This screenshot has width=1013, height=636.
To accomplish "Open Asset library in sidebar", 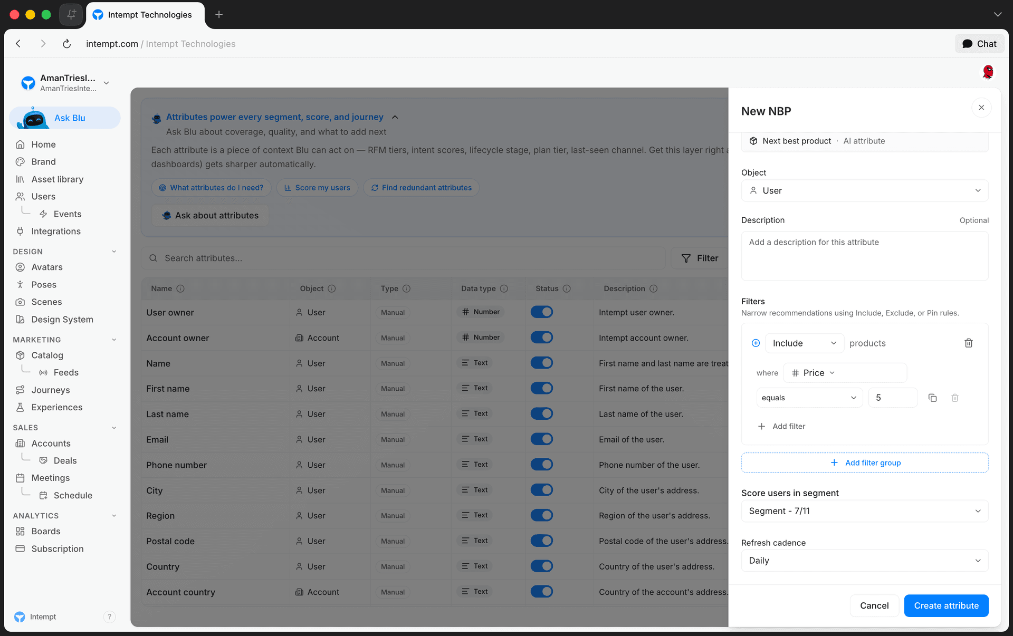I will [x=57, y=179].
